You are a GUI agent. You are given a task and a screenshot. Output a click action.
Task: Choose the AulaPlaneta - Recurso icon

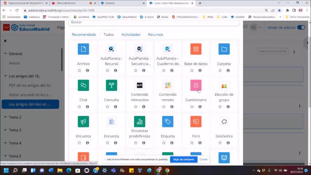coord(111,49)
